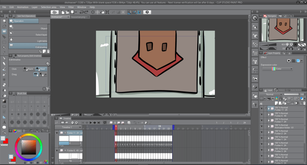This screenshot has width=307, height=165.
Task: Toggle loop playback in the timeline
Action: [105, 123]
